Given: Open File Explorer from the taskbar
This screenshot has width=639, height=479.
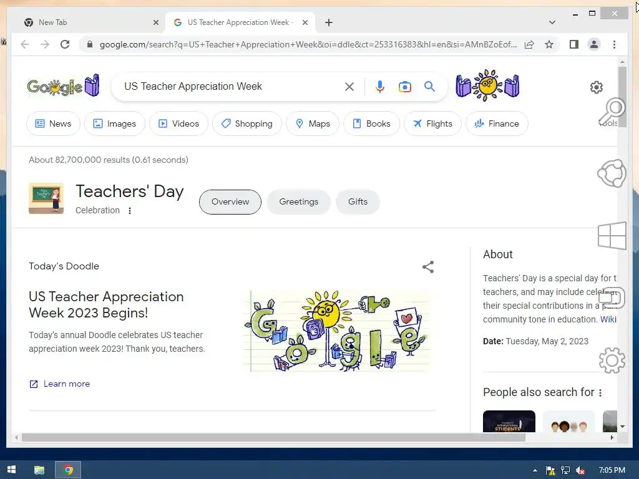Looking at the screenshot, I should click(x=39, y=470).
